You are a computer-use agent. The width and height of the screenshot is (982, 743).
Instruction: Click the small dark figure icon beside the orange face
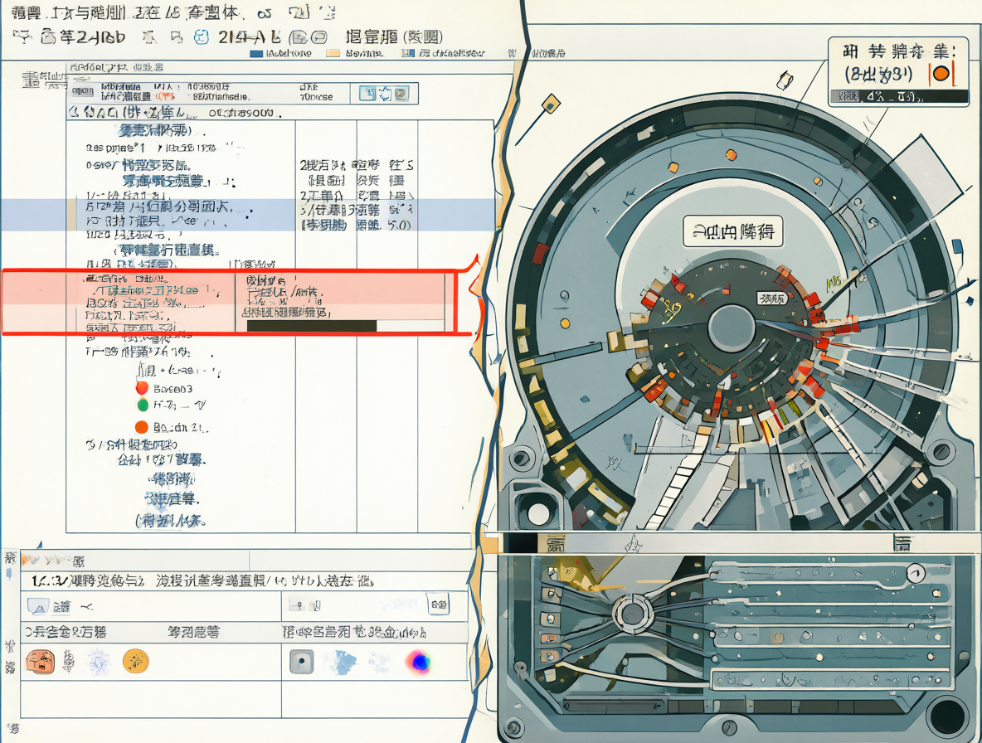(69, 661)
